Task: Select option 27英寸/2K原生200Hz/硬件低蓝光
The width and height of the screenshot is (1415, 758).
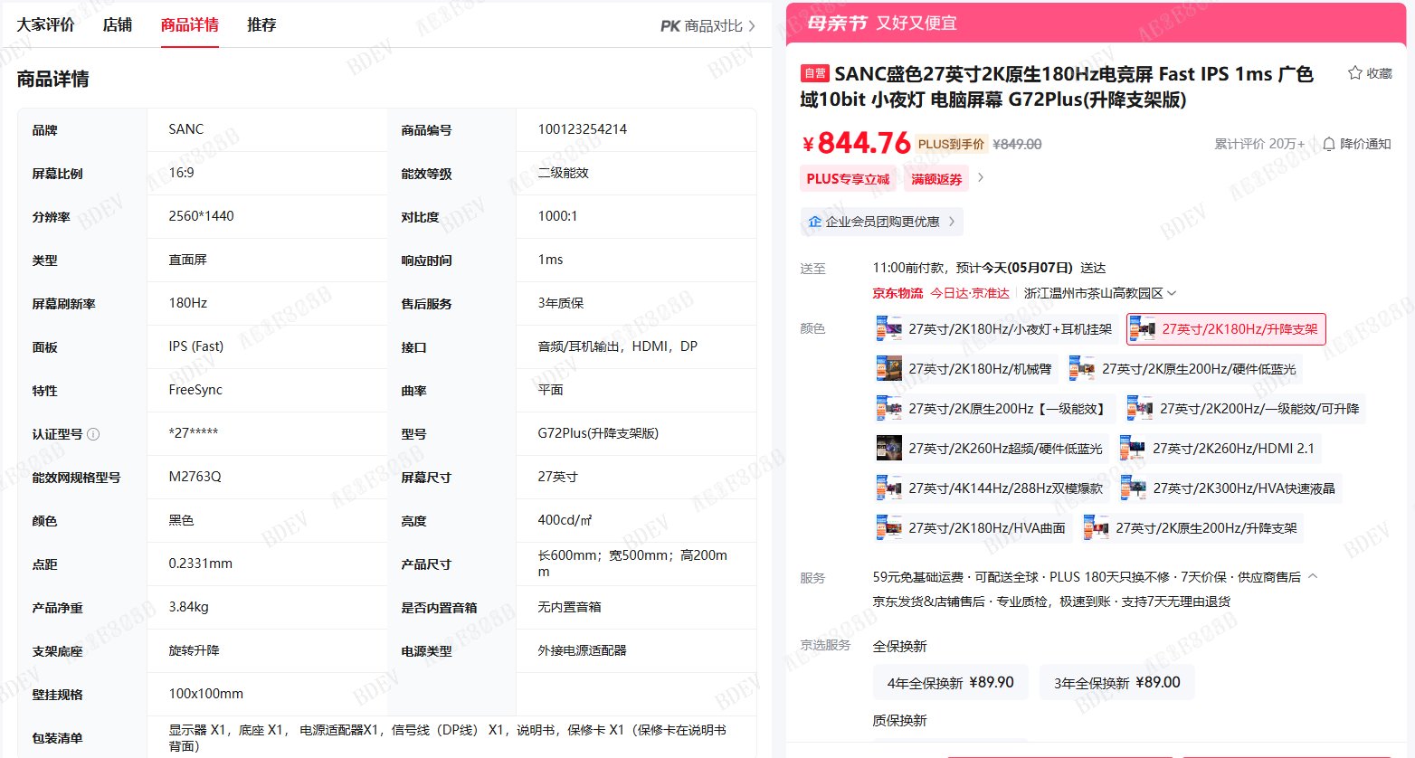Action: click(x=1184, y=369)
